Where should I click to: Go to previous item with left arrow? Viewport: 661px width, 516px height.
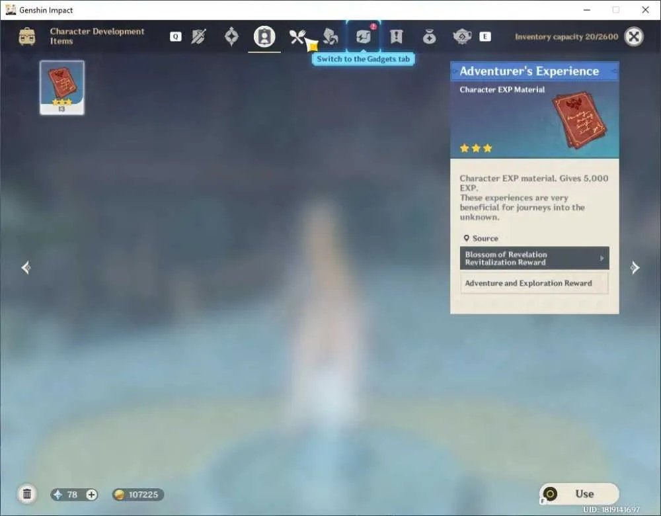click(x=26, y=267)
